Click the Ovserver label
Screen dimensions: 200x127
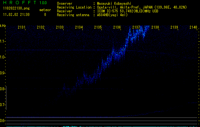tap(65, 3)
